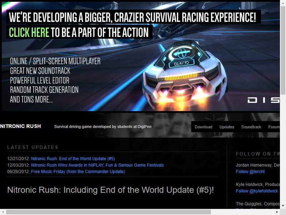Click the vertical scrollbar thumb

tap(283, 50)
